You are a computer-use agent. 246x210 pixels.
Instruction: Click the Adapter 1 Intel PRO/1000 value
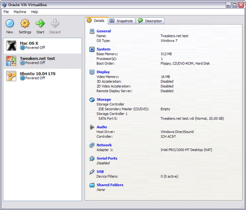[186, 150]
